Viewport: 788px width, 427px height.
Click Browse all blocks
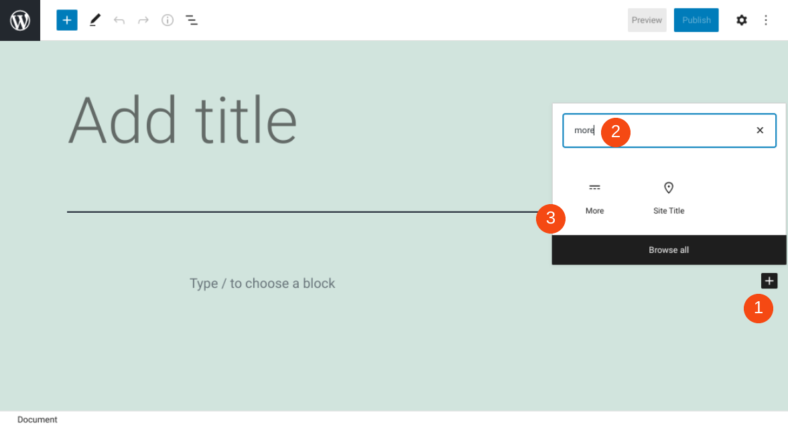(669, 250)
